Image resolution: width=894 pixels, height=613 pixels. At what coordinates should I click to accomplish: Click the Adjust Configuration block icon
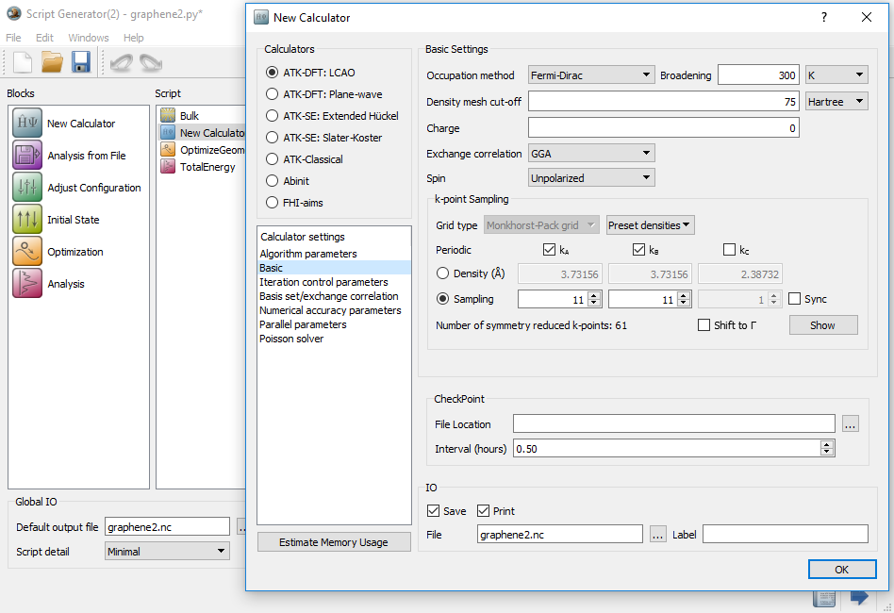click(26, 187)
